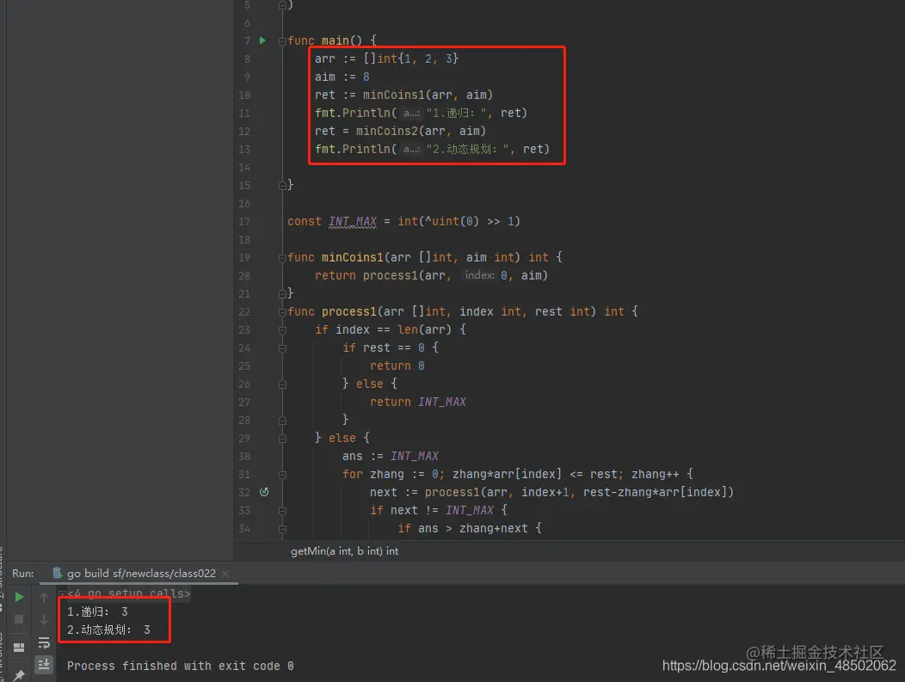Image resolution: width=905 pixels, height=682 pixels.
Task: Click the INT_MAX constant declaration on line 17
Action: click(353, 222)
